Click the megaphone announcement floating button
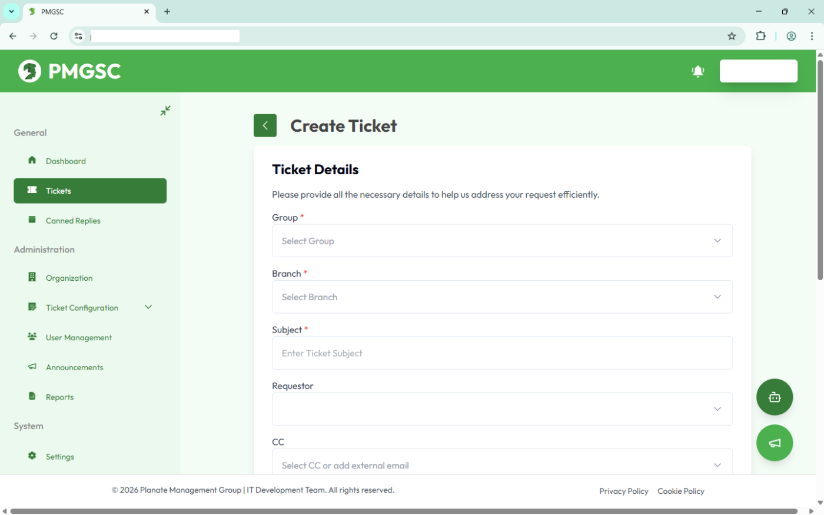The width and height of the screenshot is (824, 515). click(775, 443)
